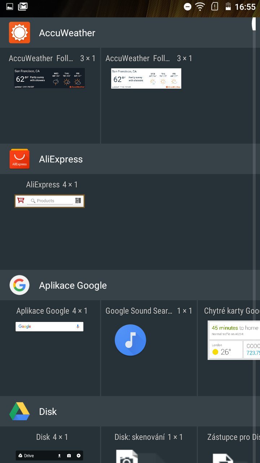Pick the Aplikace Google 4×1 search bar widget
The width and height of the screenshot is (260, 463).
click(x=49, y=327)
